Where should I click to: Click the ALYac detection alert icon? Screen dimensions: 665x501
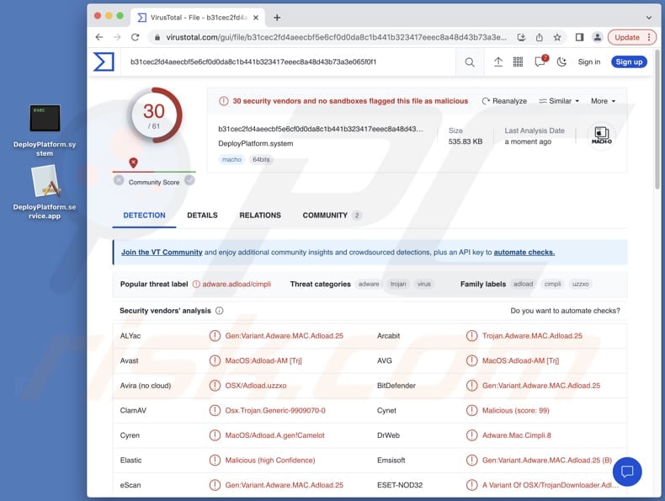pyautogui.click(x=215, y=336)
